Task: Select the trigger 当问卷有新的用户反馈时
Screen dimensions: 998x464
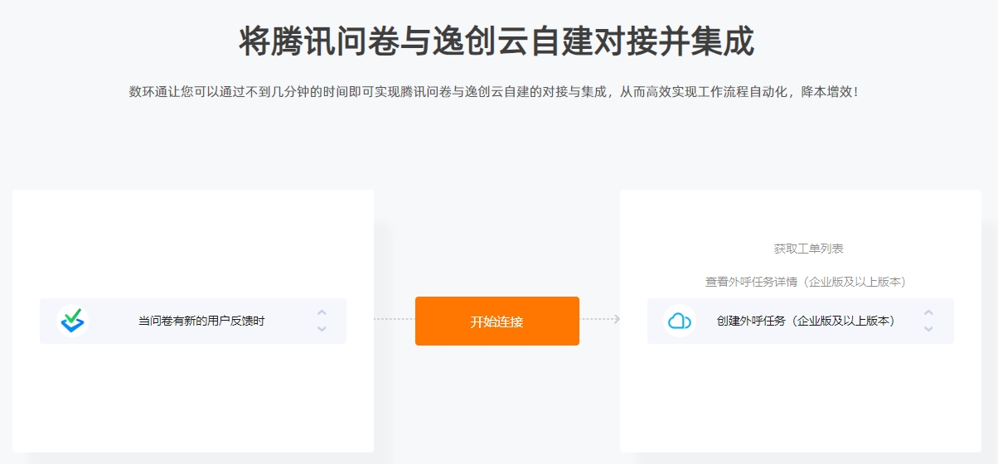Action: point(201,321)
